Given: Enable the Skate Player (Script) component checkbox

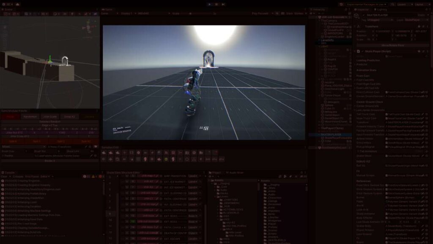Looking at the screenshot, I should pos(363,51).
